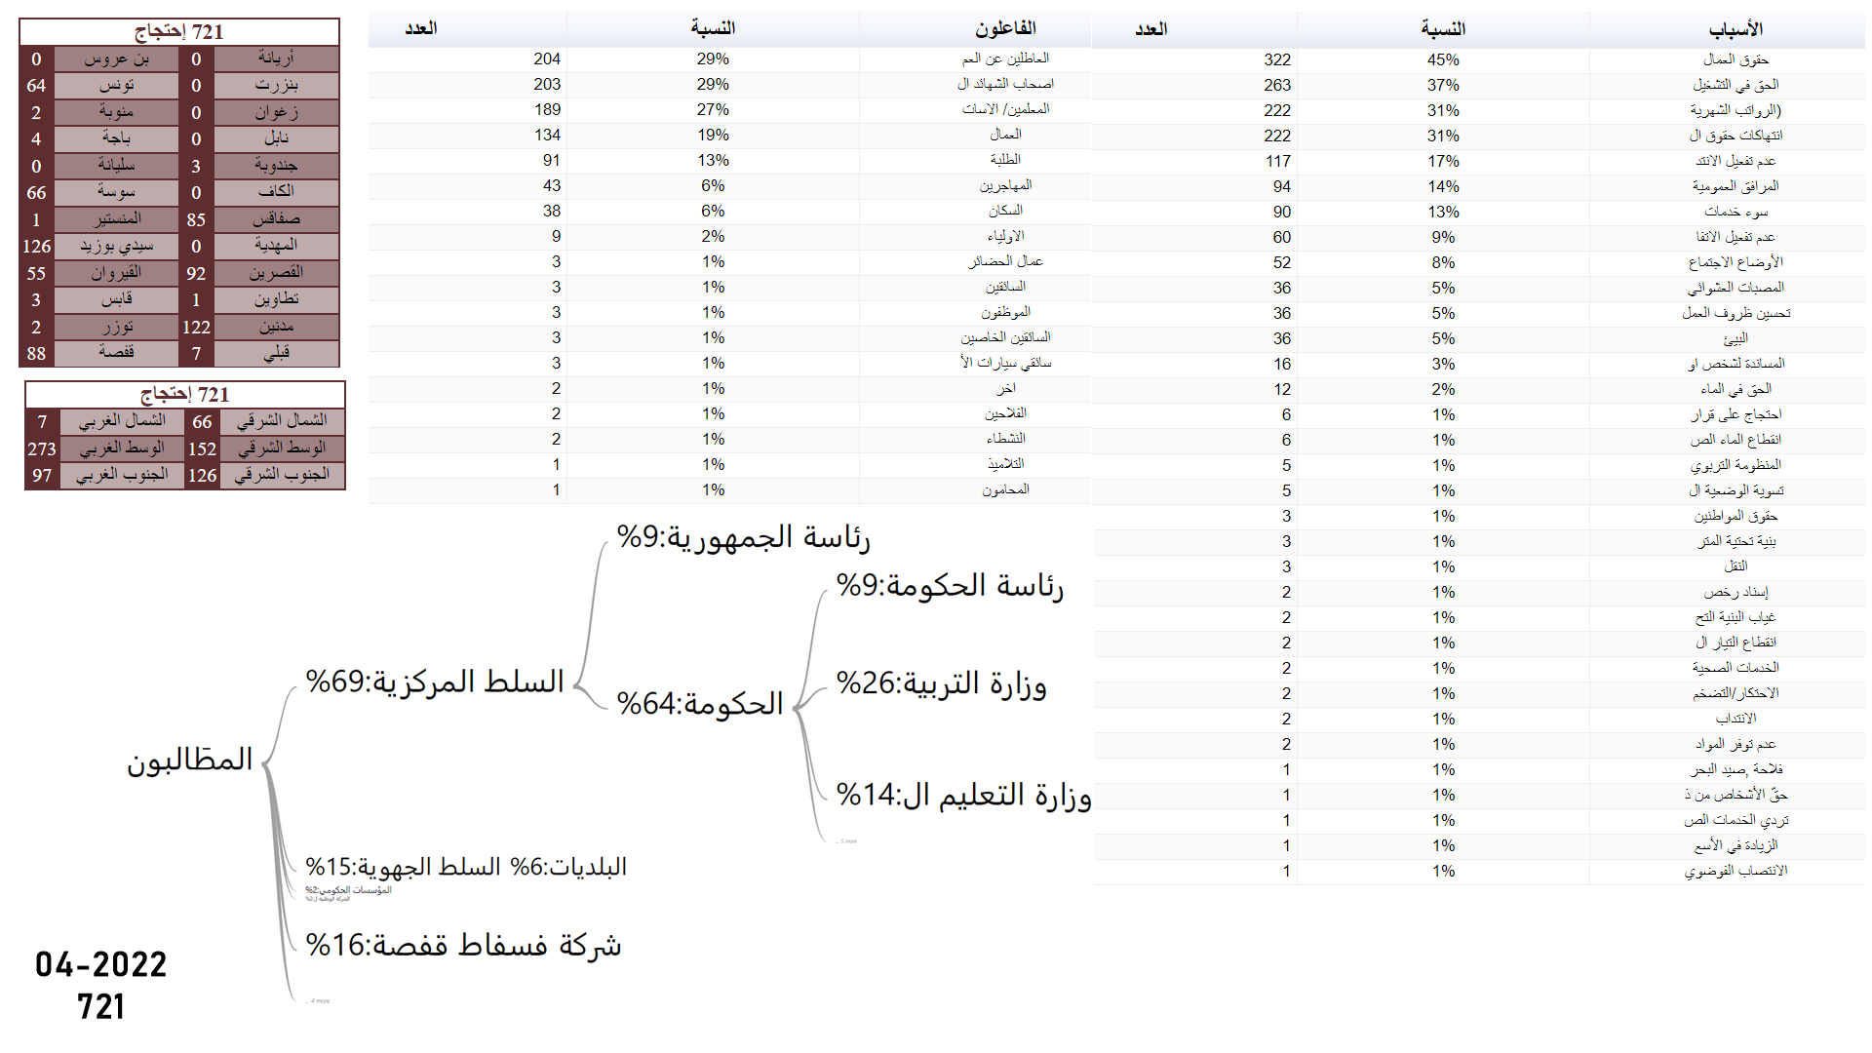
Task: Sort by الفاعلون column header
Action: coord(1005,28)
